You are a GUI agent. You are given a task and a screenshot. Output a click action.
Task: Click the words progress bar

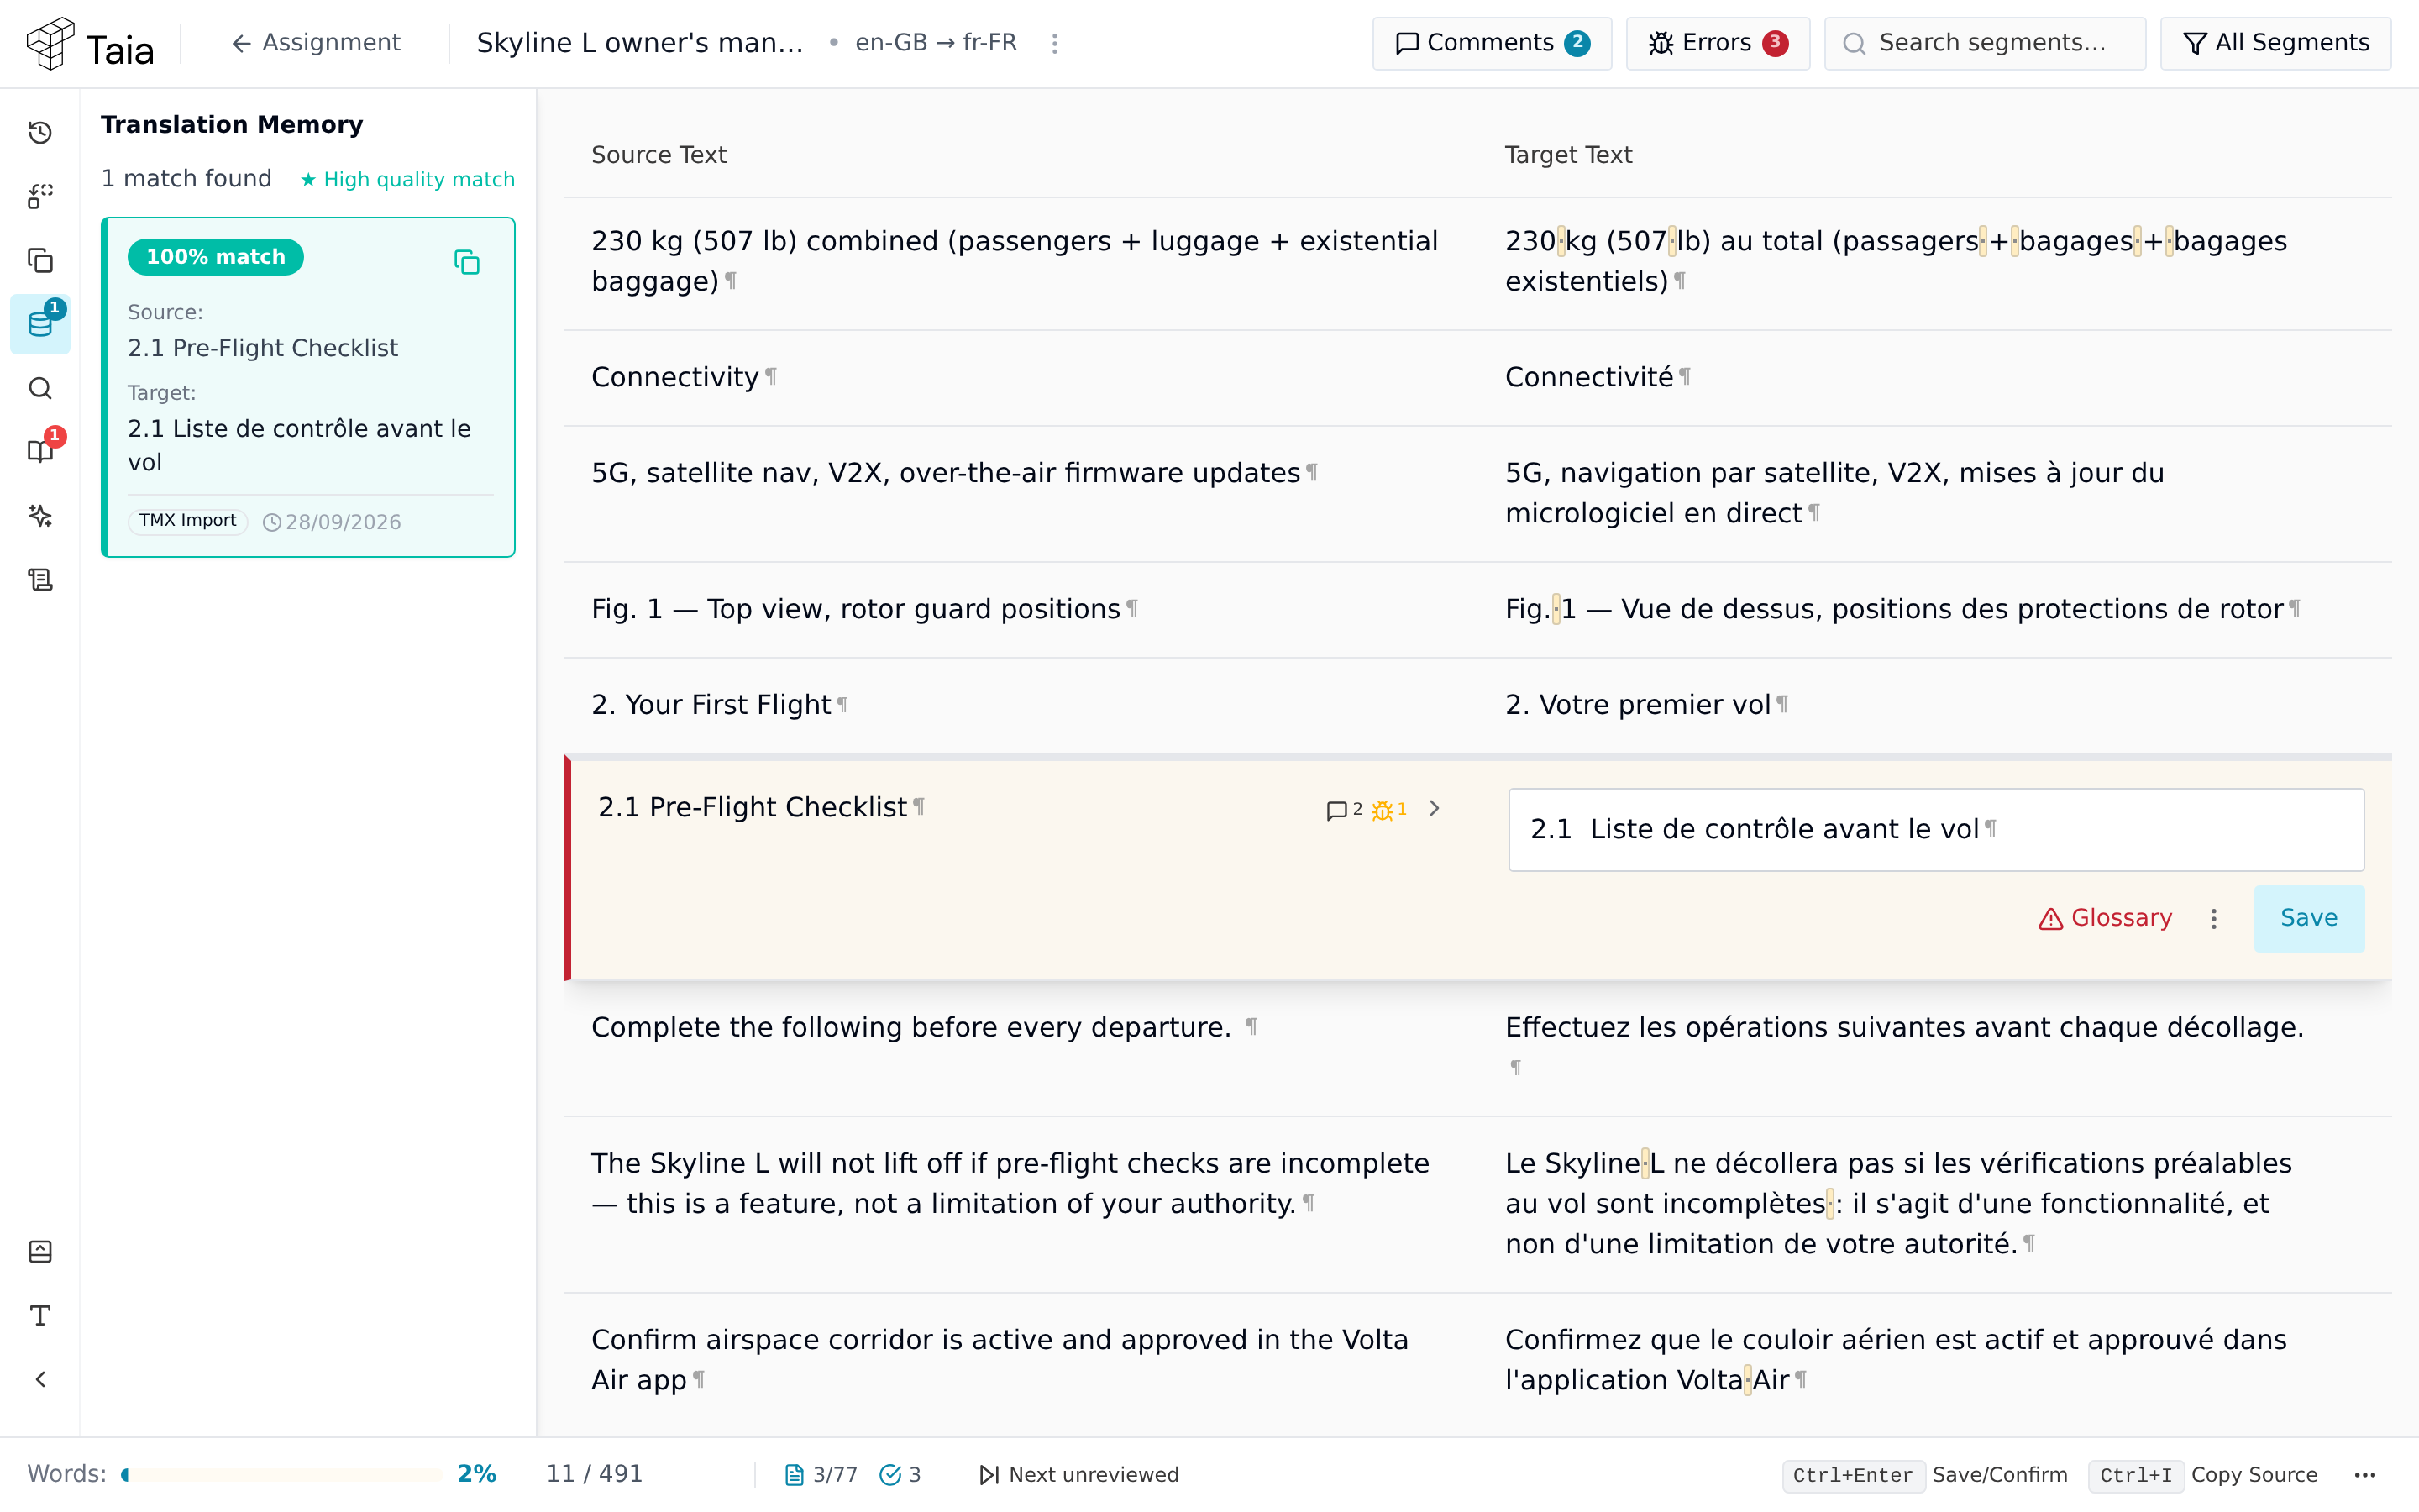pos(282,1474)
